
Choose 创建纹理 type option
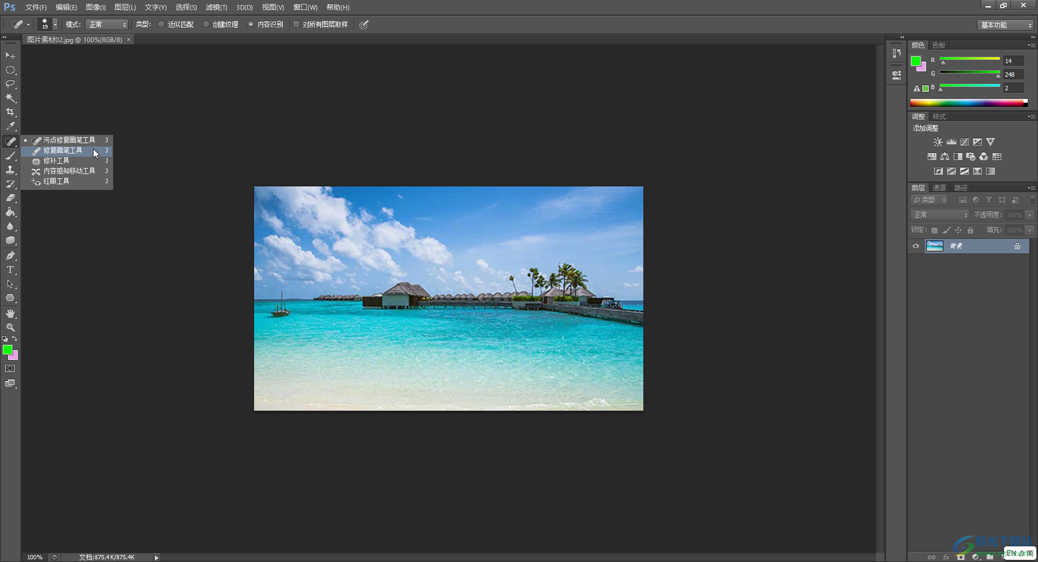click(x=220, y=24)
